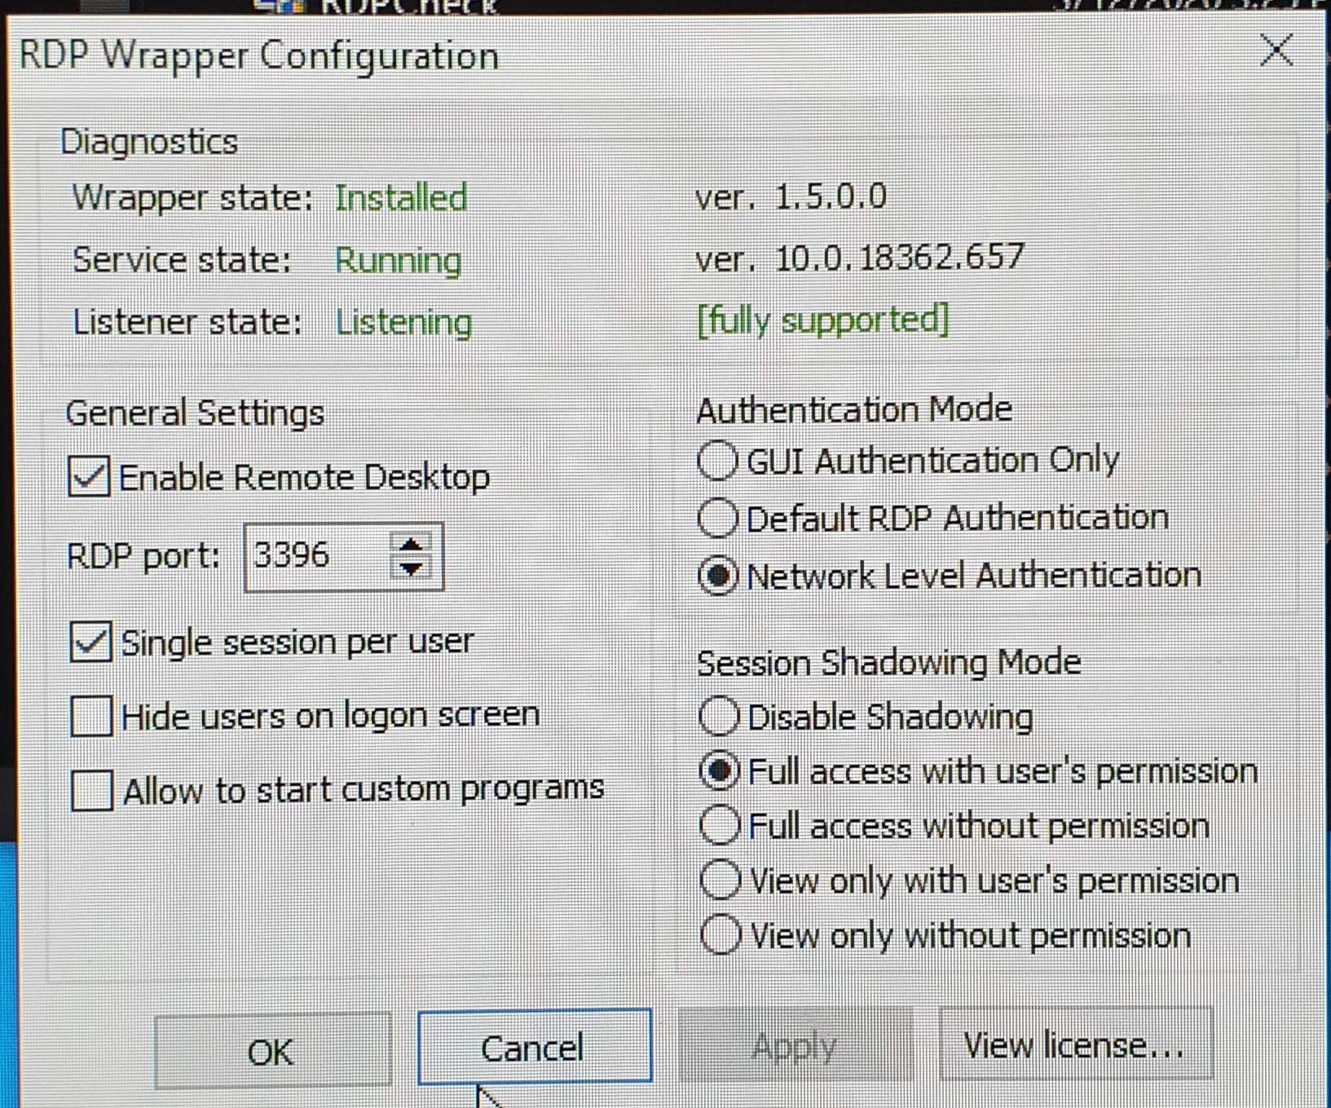Open View license dialog
The width and height of the screenshot is (1331, 1108).
pyautogui.click(x=1075, y=1044)
